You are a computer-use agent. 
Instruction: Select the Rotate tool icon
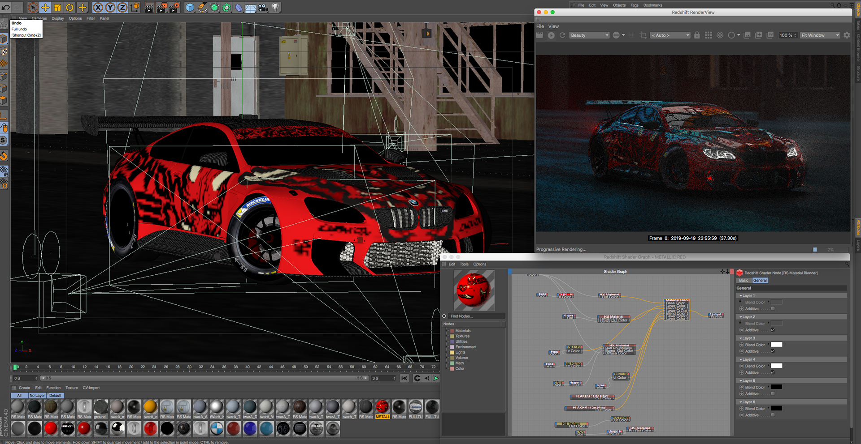click(x=70, y=7)
